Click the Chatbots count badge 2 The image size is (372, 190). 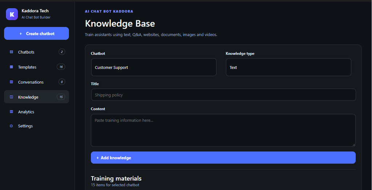62,51
